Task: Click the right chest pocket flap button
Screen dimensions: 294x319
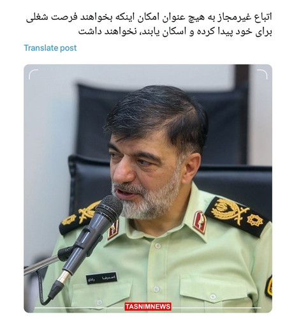Action: (213, 296)
